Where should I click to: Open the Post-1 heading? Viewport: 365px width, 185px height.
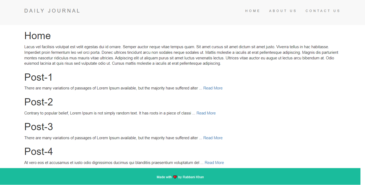pos(38,77)
